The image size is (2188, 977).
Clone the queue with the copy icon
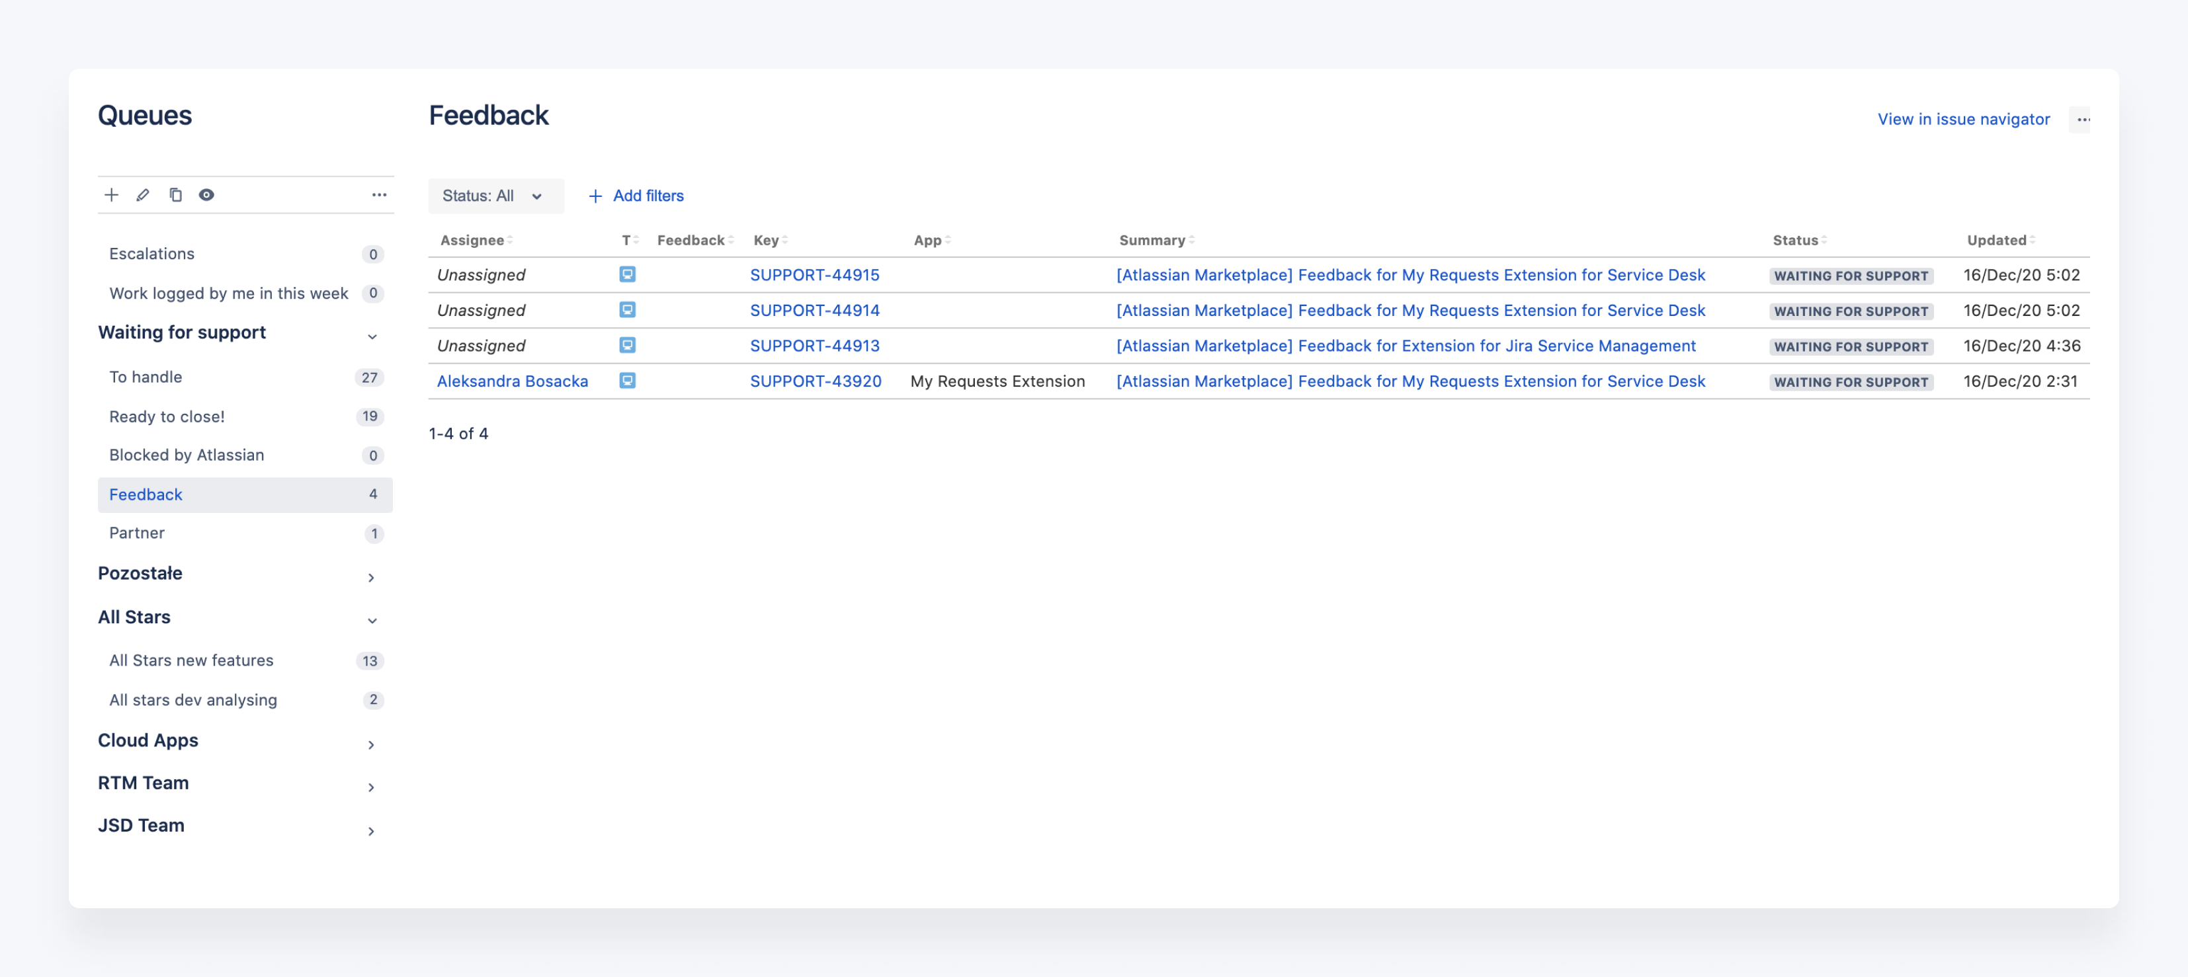pyautogui.click(x=176, y=194)
